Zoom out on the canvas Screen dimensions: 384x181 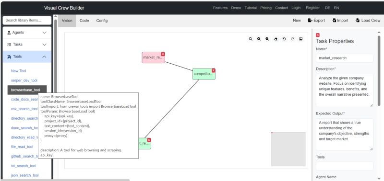coord(267,39)
